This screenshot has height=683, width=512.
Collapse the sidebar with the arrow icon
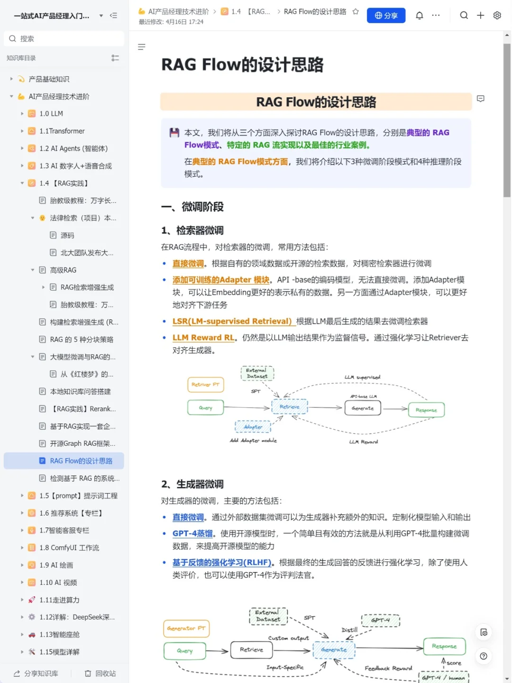pos(114,15)
